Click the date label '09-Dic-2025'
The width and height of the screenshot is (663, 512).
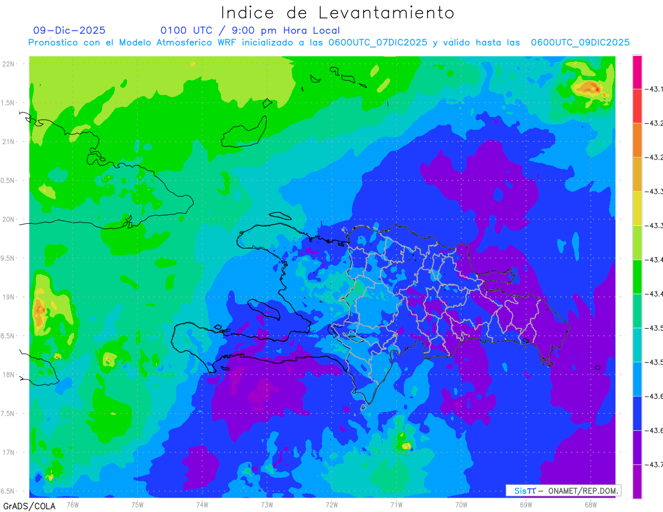69,30
